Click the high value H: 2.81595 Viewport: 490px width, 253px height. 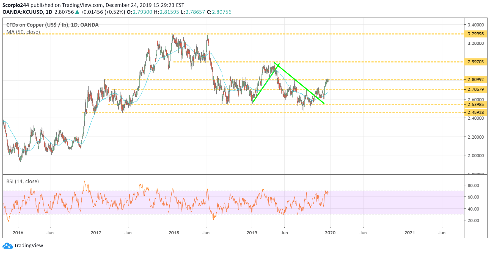169,12
